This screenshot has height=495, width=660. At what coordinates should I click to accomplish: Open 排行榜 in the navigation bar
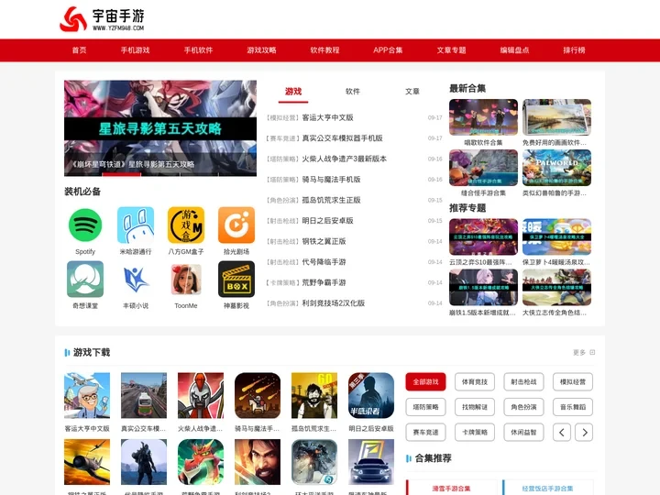point(574,50)
